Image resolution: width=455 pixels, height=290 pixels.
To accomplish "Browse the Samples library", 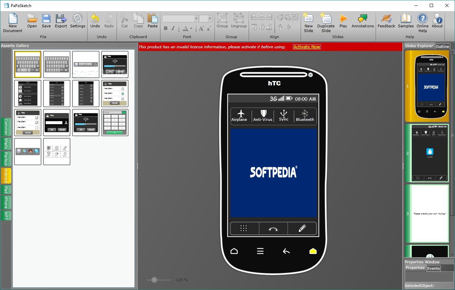I will click(406, 21).
